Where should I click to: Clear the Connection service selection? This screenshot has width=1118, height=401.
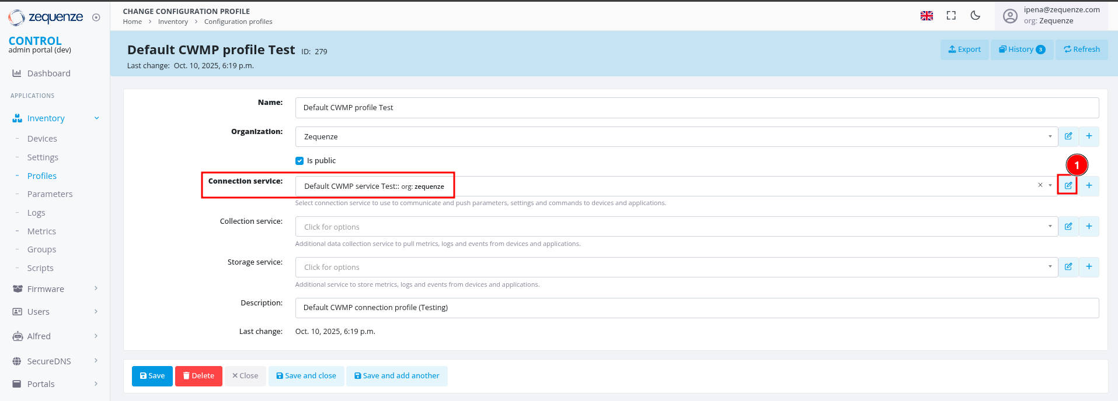pos(1040,185)
